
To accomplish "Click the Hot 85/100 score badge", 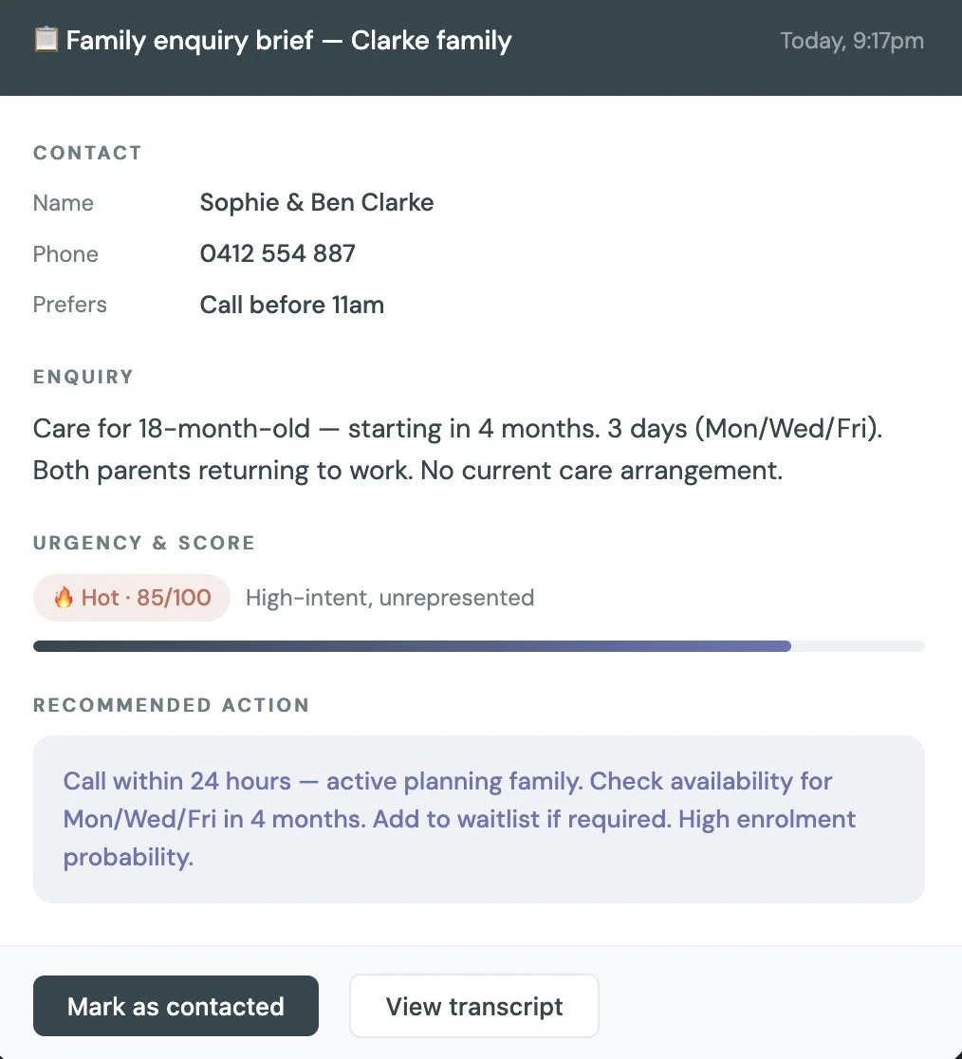I will [x=132, y=598].
